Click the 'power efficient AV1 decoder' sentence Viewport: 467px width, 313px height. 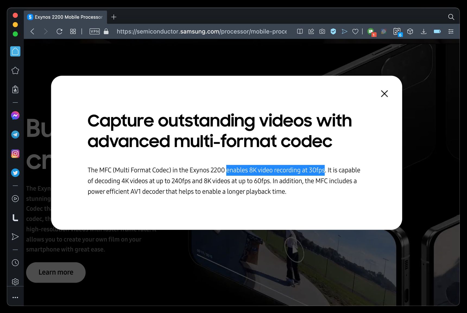coord(187,192)
